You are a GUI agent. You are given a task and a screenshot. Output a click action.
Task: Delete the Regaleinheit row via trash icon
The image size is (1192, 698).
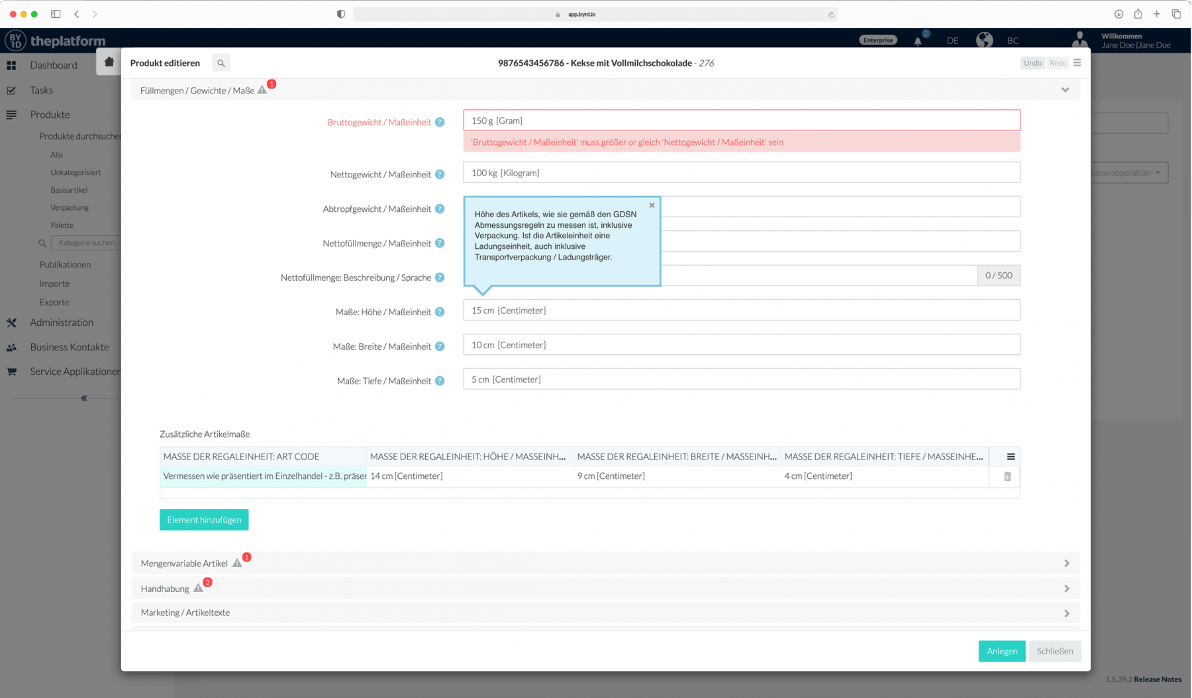pos(1007,475)
